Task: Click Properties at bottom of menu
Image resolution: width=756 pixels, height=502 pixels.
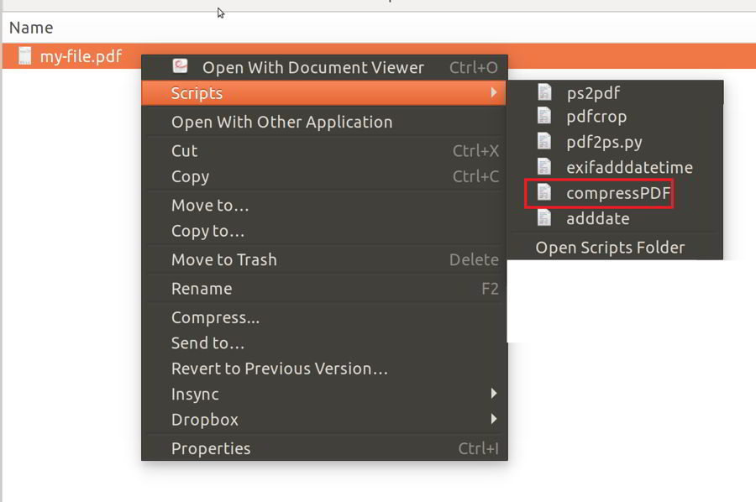Action: [x=211, y=448]
